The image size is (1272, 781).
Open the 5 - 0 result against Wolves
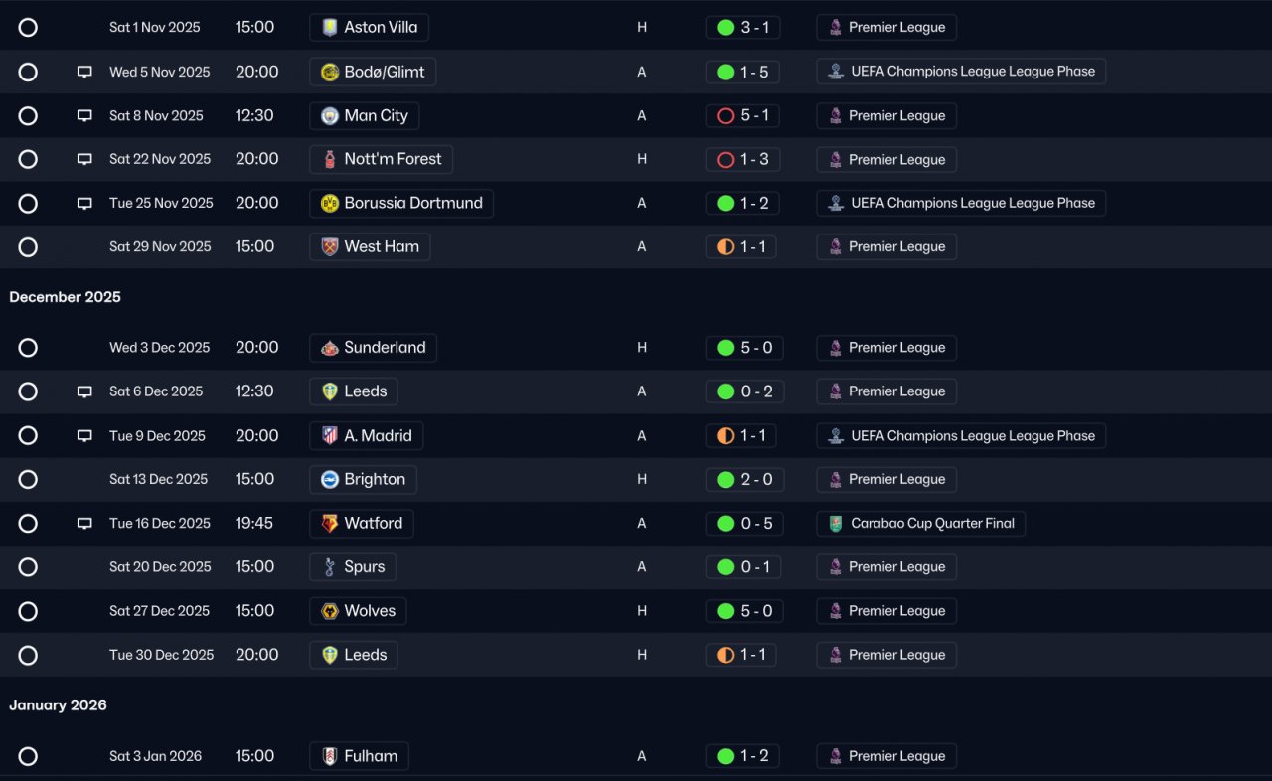pos(744,611)
